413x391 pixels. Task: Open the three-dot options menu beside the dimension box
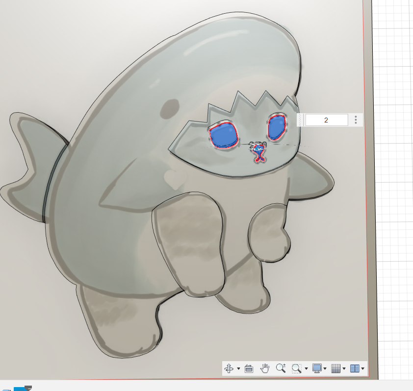click(357, 120)
